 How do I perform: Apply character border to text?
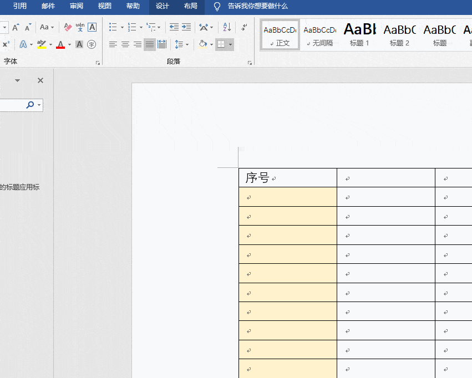point(92,27)
